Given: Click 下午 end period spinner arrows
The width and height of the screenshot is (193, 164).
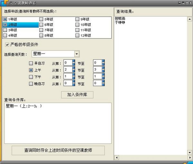Looking at the screenshot, I should pos(103,76).
